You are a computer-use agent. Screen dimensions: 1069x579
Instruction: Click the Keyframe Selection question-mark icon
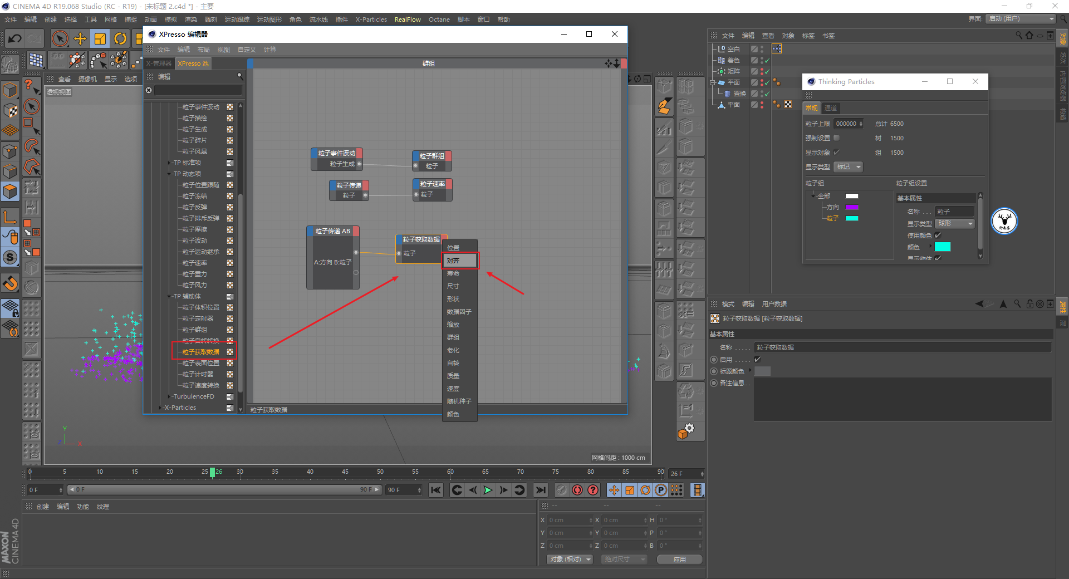(593, 490)
